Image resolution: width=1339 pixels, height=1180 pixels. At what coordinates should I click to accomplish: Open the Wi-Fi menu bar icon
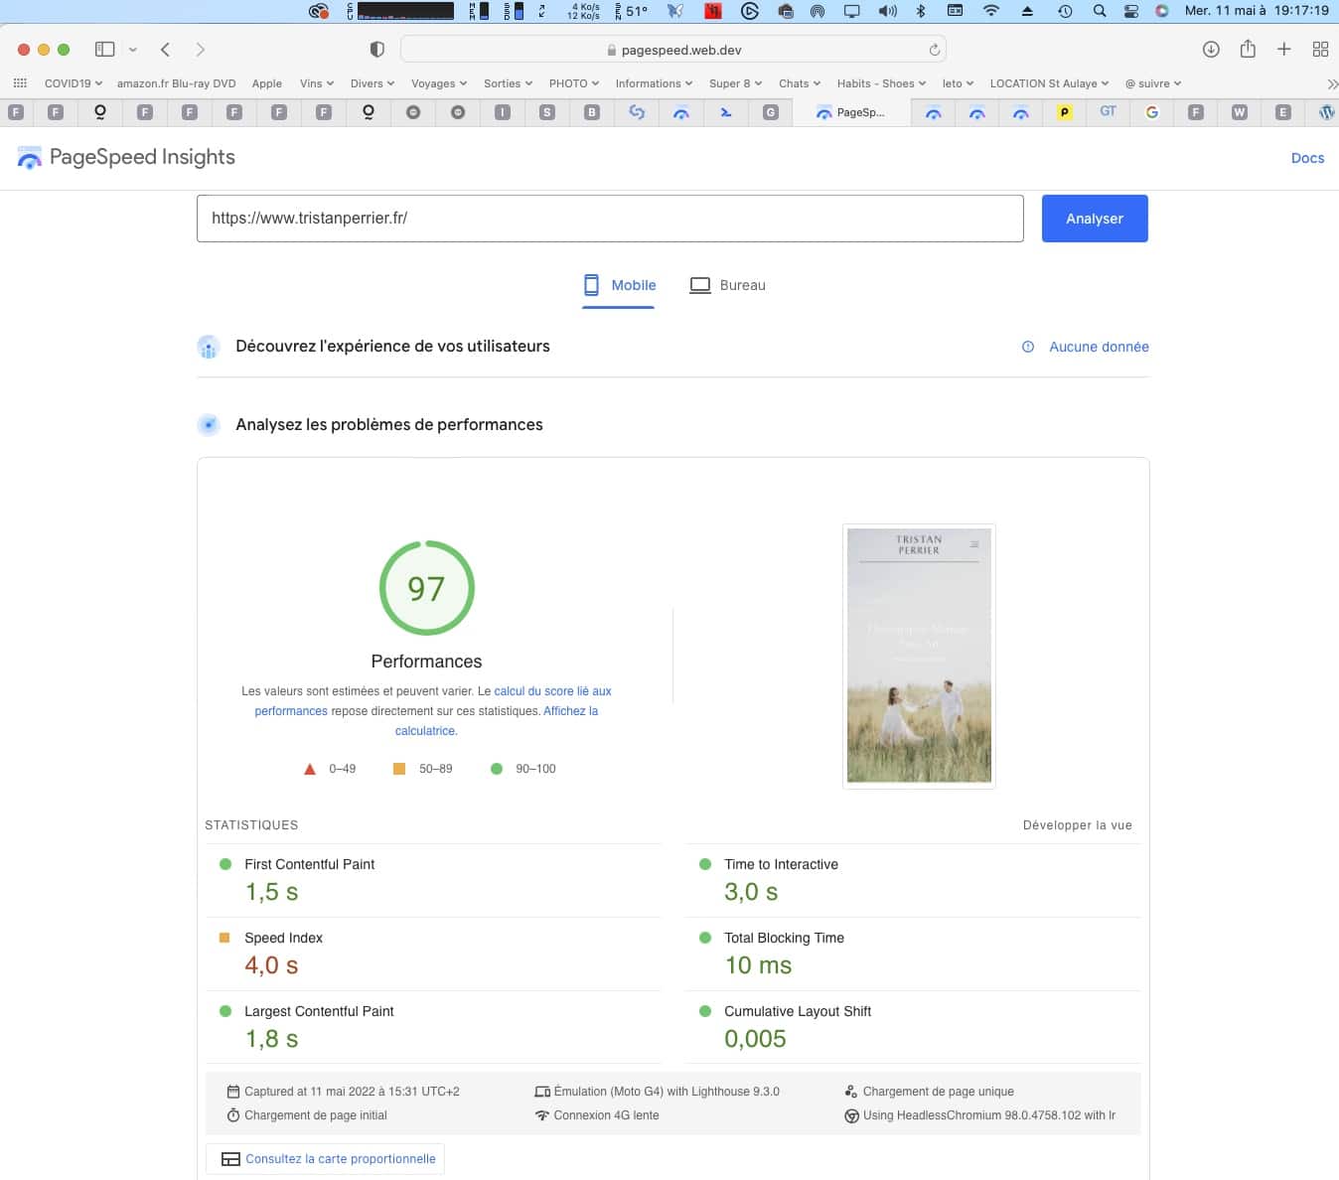pos(990,11)
